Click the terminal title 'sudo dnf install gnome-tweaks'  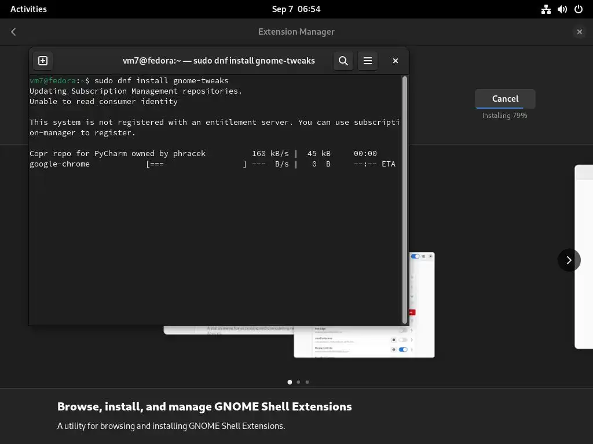[218, 61]
